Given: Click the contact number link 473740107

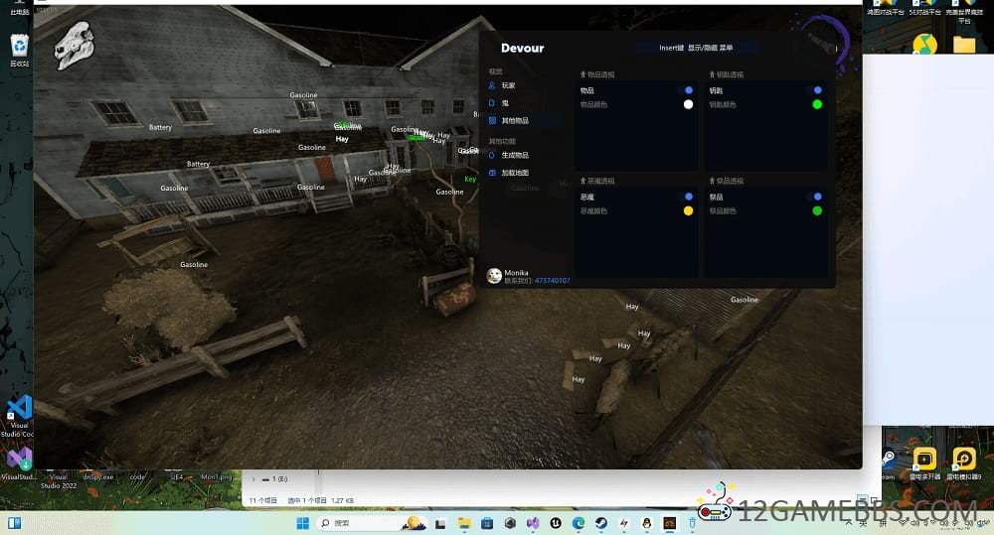Looking at the screenshot, I should pos(552,281).
